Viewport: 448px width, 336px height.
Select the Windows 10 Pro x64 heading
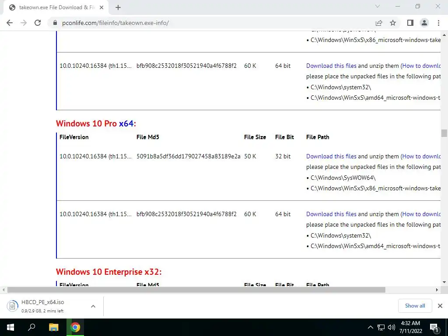pos(96,123)
